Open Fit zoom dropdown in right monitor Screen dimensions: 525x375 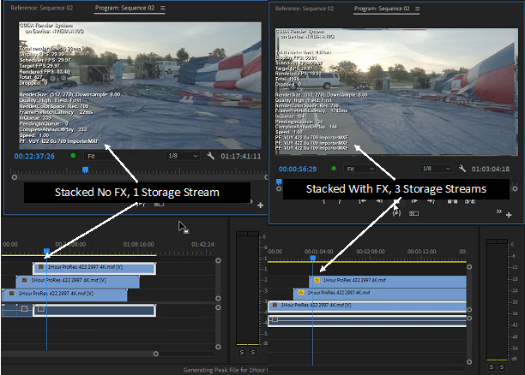[360, 169]
